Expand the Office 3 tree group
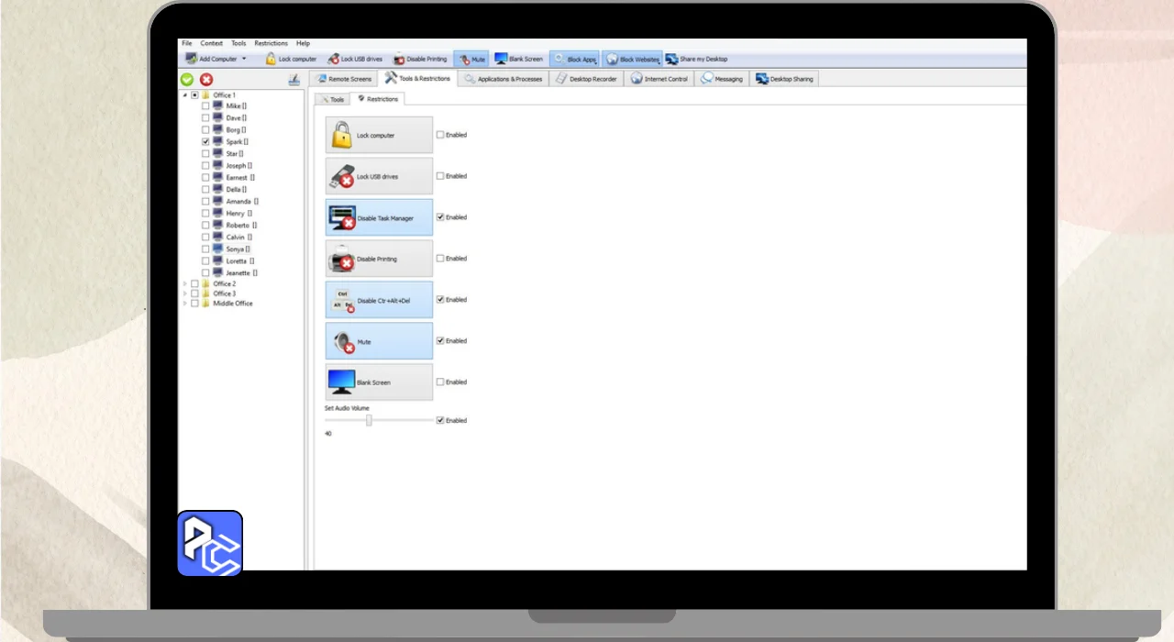Screen dimensions: 1174x642 pos(184,293)
